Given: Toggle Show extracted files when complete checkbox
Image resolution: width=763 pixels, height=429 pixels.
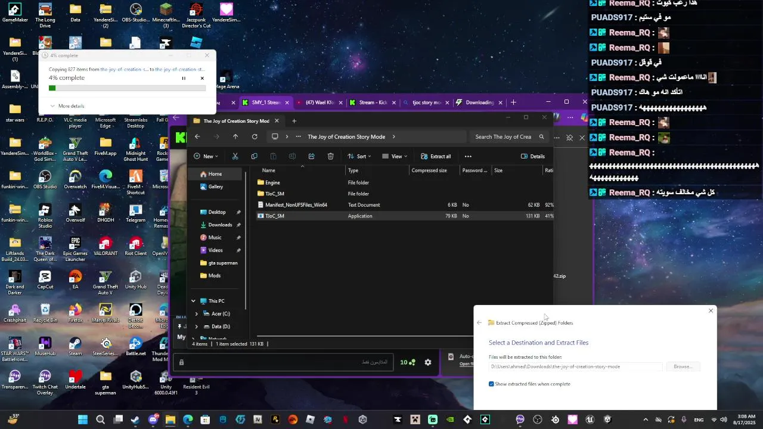Looking at the screenshot, I should click(491, 384).
